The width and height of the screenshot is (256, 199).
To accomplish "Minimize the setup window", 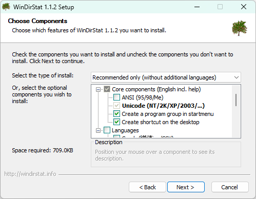I will click(x=197, y=7).
